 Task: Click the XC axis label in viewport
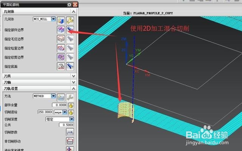click(137, 71)
